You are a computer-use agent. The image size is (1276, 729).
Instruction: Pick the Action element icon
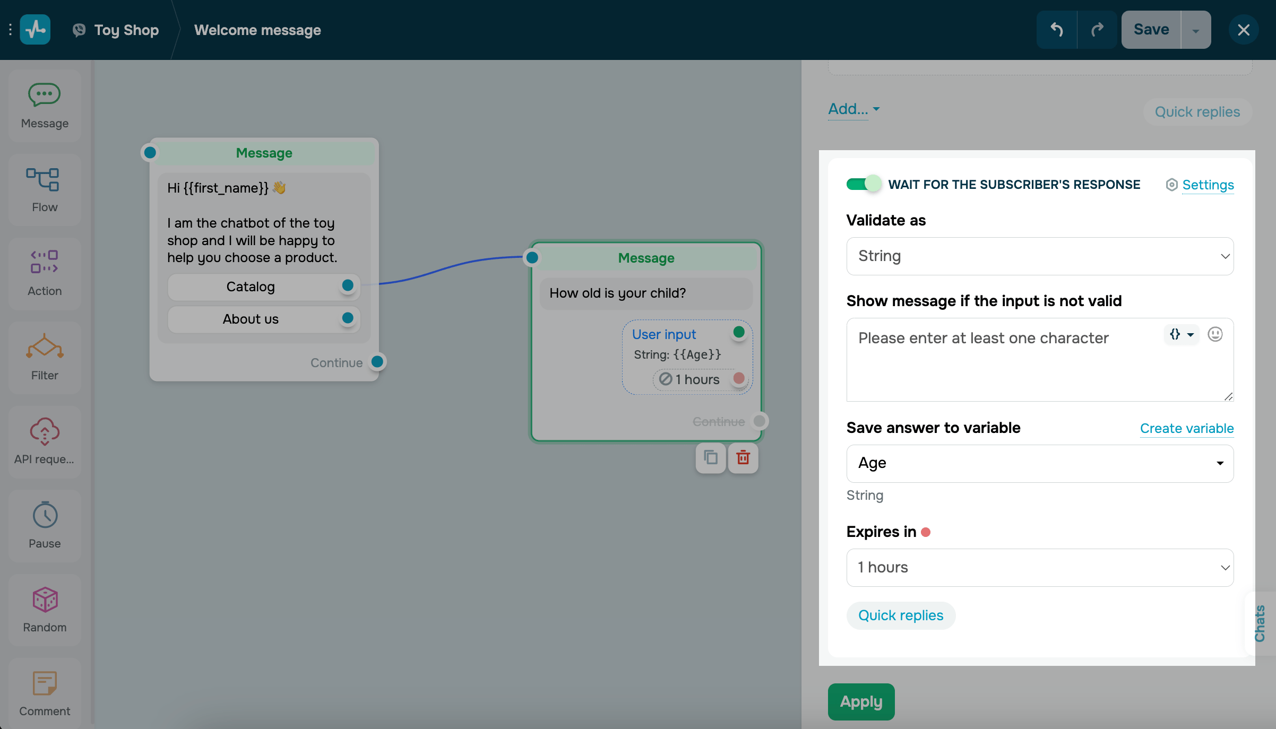coord(45,263)
